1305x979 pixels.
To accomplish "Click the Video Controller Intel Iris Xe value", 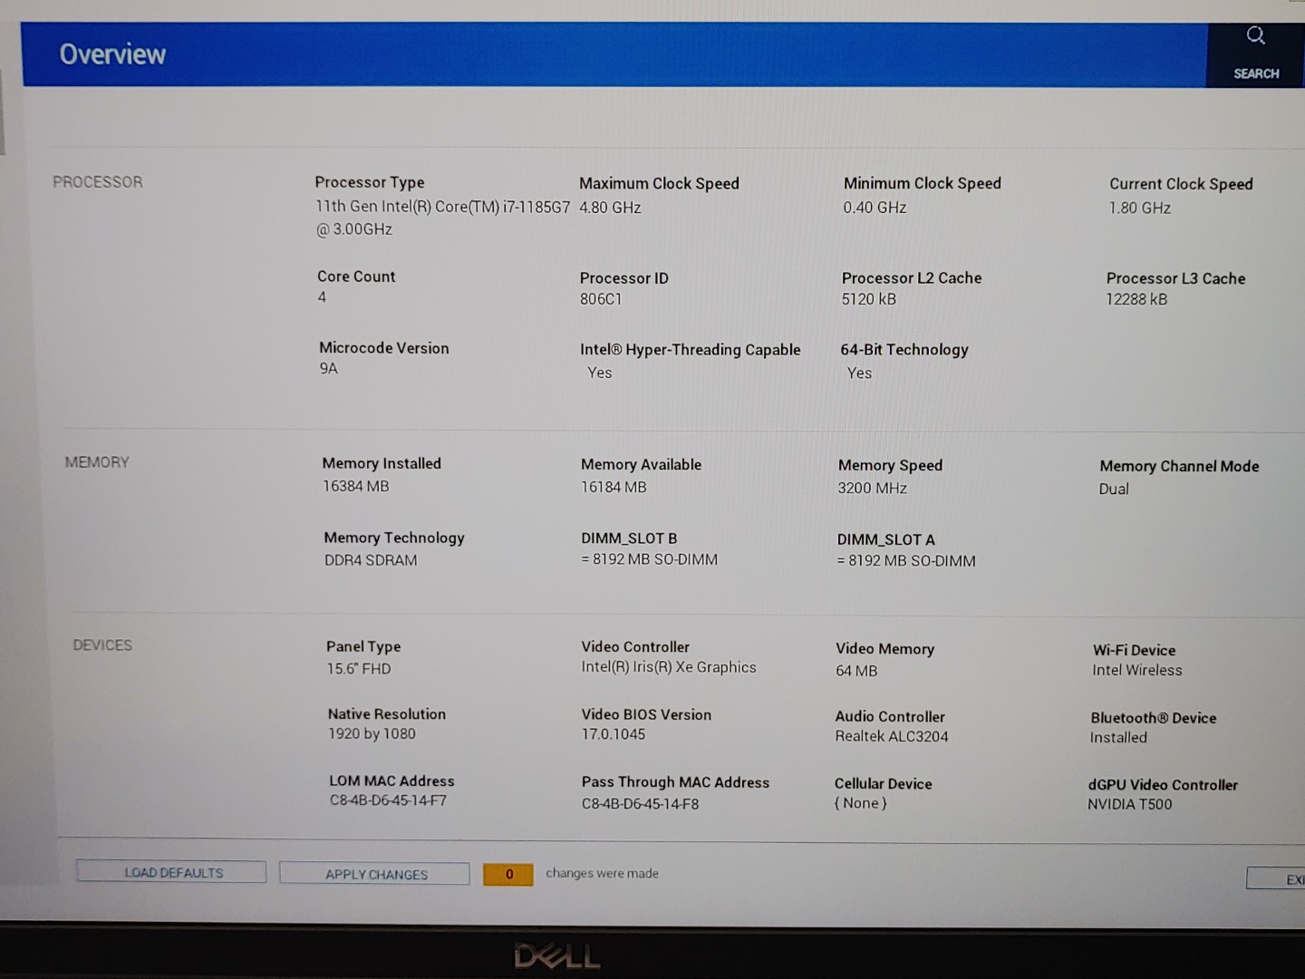I will (669, 667).
